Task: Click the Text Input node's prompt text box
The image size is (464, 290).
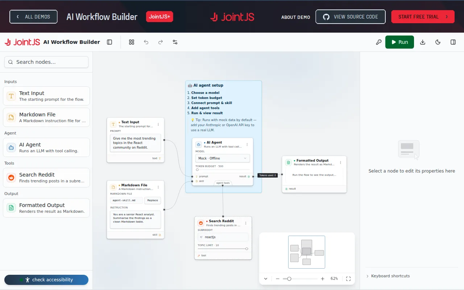Action: [x=135, y=143]
